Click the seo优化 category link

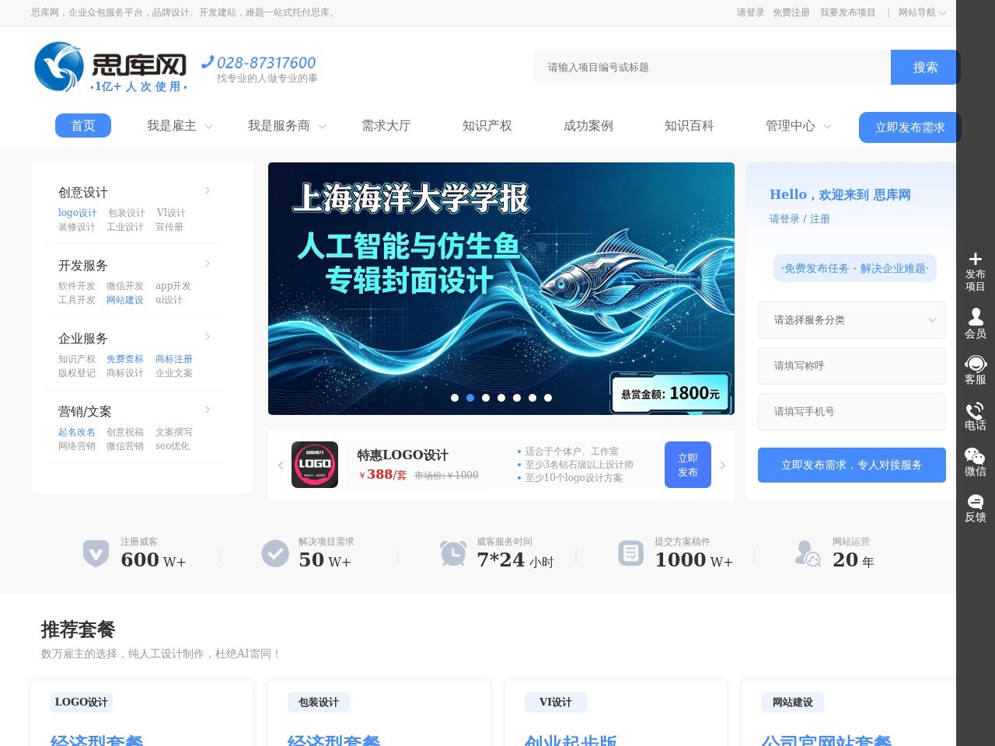pyautogui.click(x=173, y=446)
